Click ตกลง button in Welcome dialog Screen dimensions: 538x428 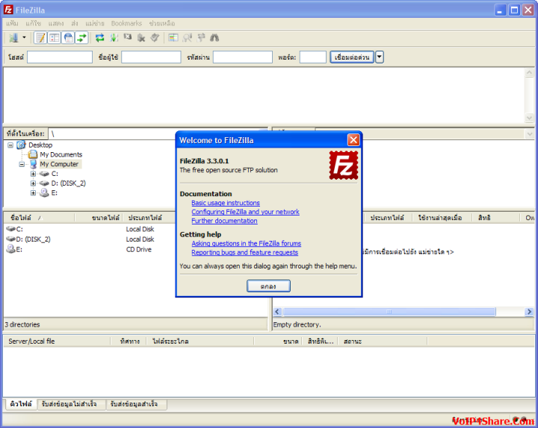[x=268, y=286]
